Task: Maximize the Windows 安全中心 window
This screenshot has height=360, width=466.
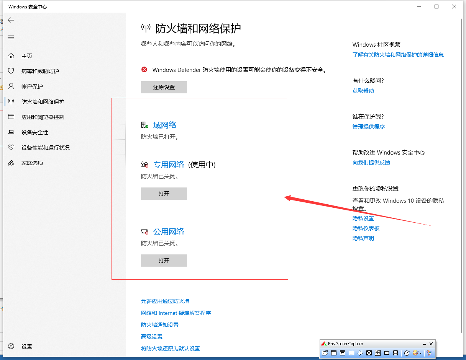Action: tap(436, 7)
